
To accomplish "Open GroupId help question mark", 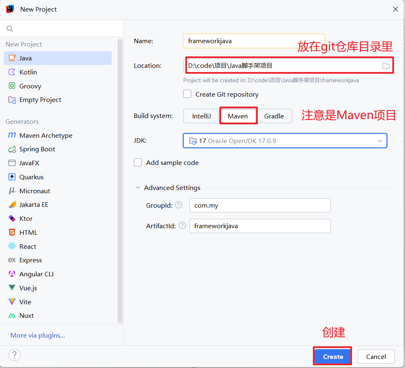I will [179, 205].
